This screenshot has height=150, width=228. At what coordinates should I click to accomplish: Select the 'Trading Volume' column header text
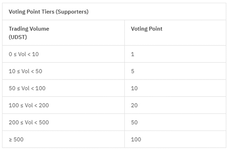[x=29, y=29]
